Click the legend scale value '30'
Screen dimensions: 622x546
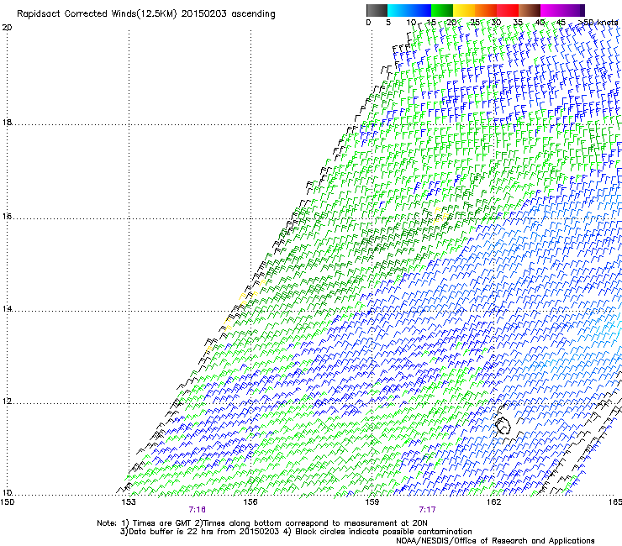point(496,23)
